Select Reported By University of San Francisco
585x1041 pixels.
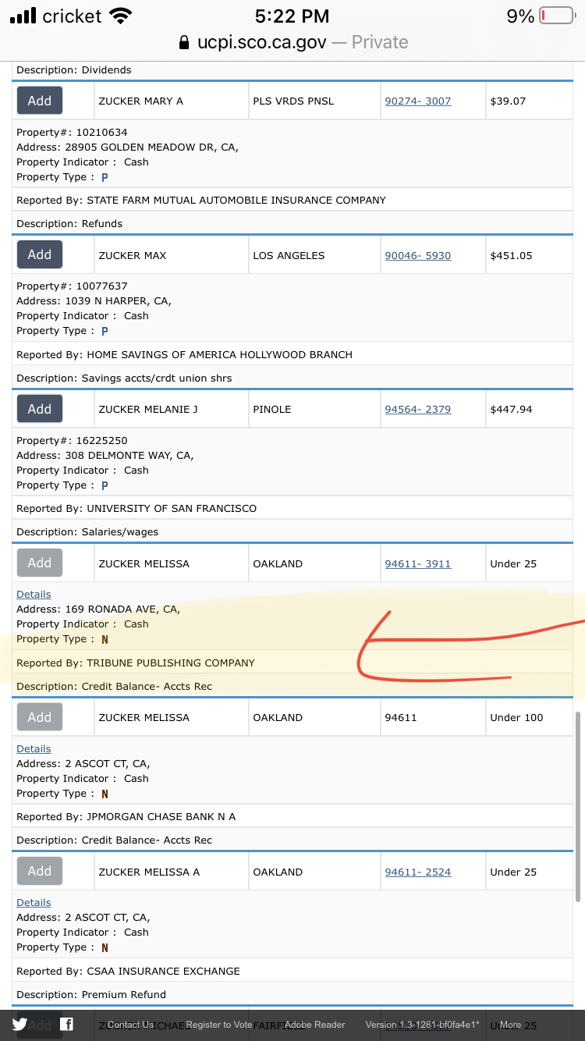(136, 508)
